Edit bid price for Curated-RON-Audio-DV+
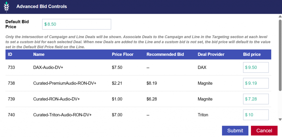282x138 pixels. point(256,99)
